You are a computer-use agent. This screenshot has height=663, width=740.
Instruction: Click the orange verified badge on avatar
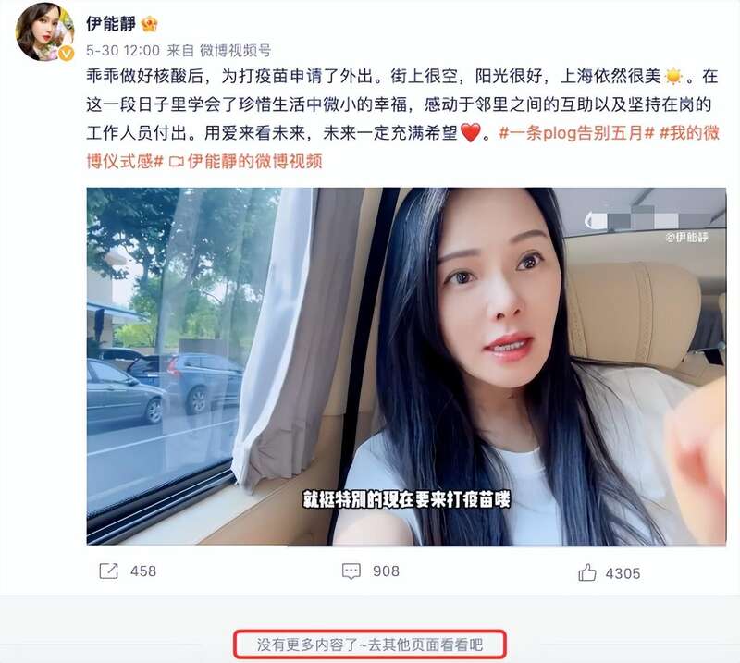point(66,54)
